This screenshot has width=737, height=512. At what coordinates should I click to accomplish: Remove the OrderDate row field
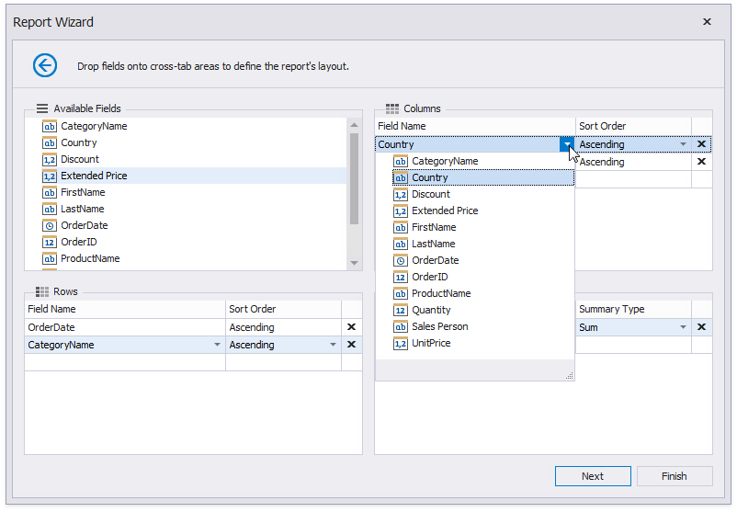[x=350, y=327]
